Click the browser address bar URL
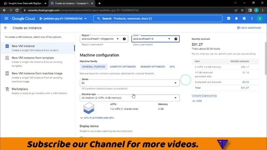The width and height of the screenshot is (267, 150). click(x=83, y=10)
